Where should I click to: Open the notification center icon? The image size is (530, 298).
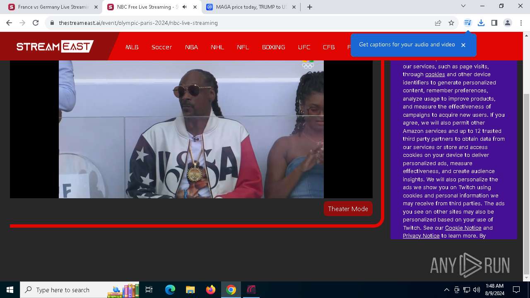[x=517, y=290]
